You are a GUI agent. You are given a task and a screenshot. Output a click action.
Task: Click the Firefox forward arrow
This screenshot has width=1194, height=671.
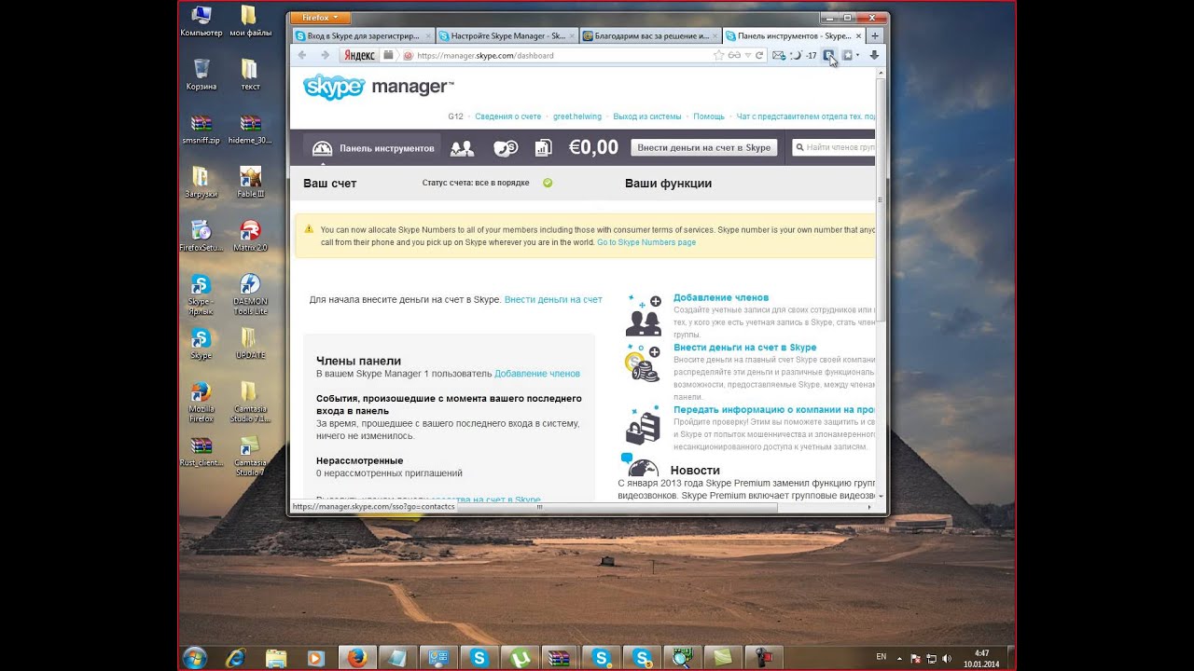click(325, 55)
